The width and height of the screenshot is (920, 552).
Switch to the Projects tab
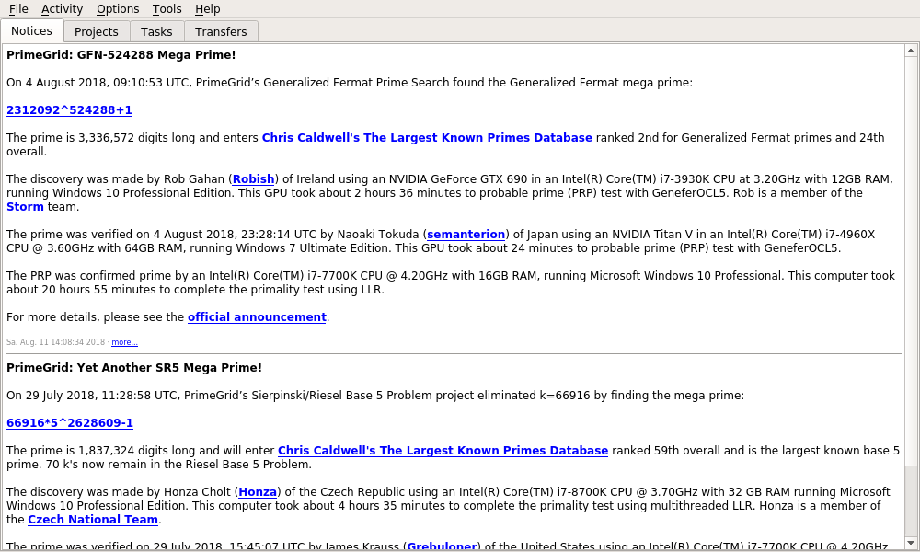(97, 31)
